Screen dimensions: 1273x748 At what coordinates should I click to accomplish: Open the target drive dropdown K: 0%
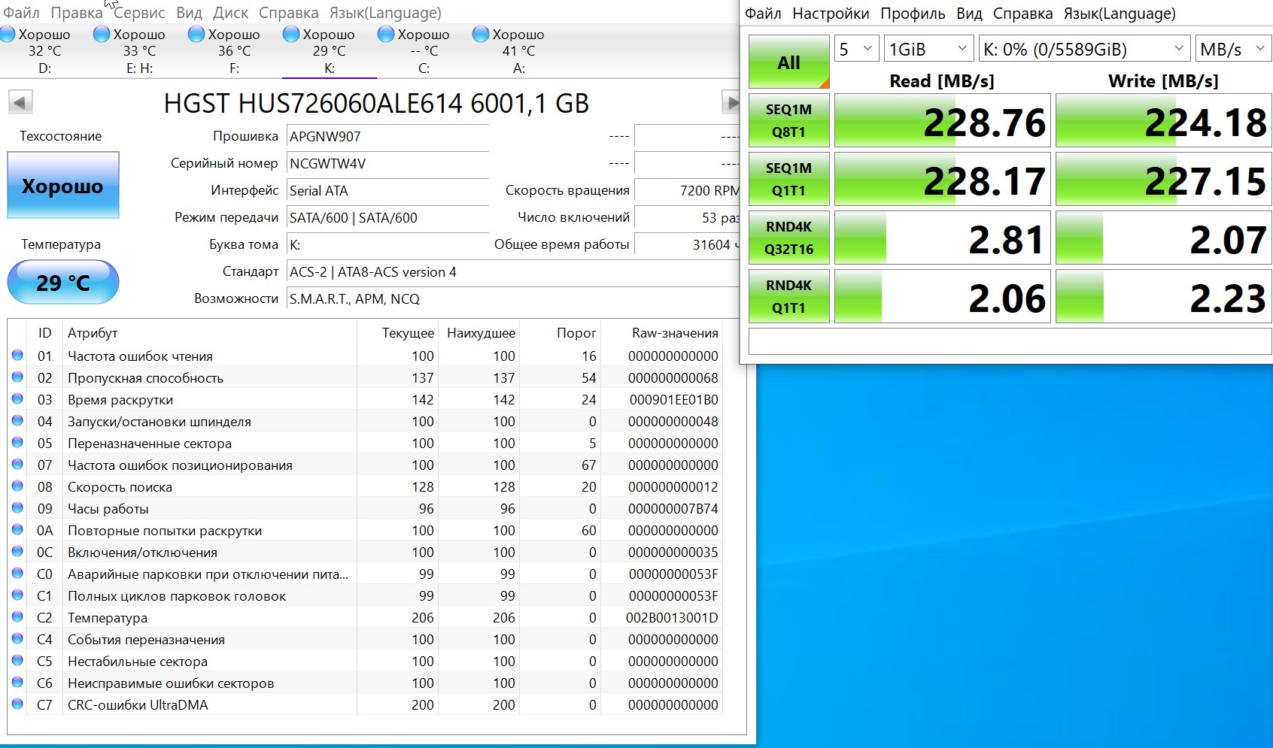(x=1083, y=50)
